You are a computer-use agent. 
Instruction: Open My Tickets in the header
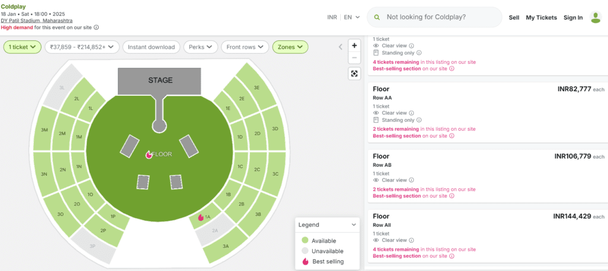click(x=541, y=17)
